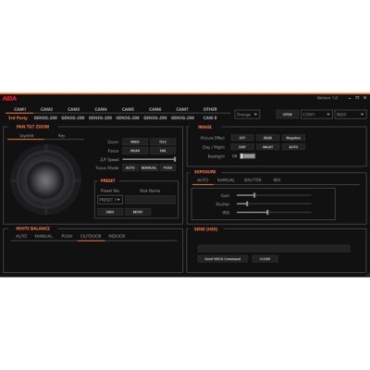
Task: Adjust the Gain slider handle
Action: point(254,195)
